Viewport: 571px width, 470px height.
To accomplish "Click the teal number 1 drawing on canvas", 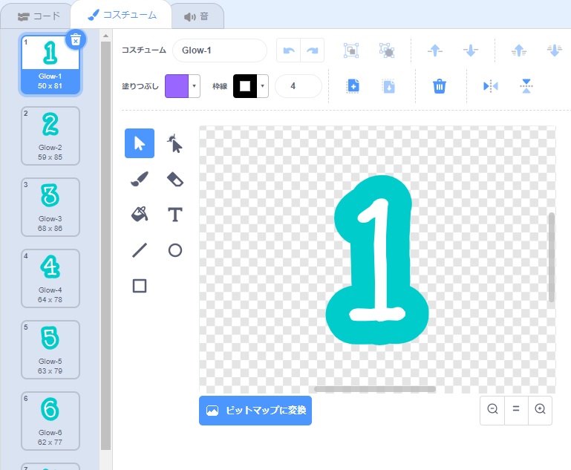I will click(379, 260).
